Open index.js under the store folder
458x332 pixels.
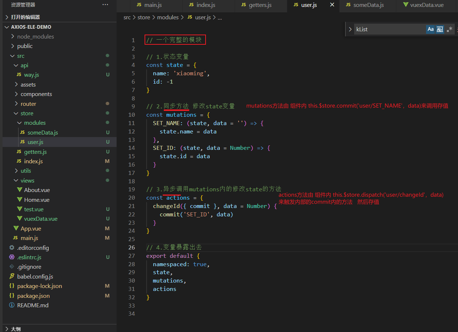click(x=60, y=161)
